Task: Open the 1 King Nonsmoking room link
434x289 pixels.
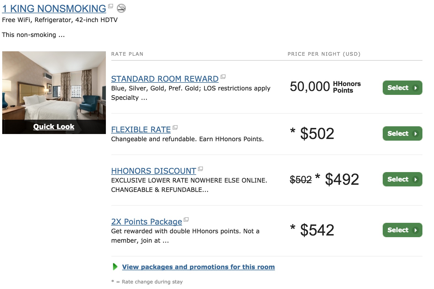Action: pos(54,9)
